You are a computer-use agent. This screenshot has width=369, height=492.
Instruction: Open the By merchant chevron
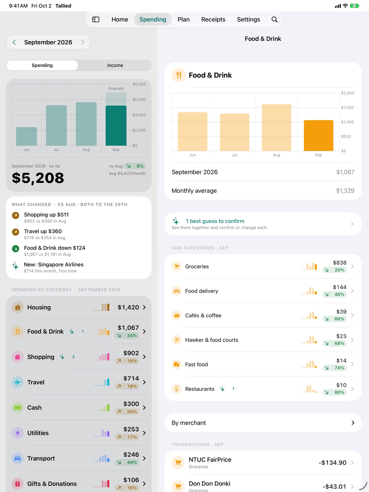[x=353, y=423]
